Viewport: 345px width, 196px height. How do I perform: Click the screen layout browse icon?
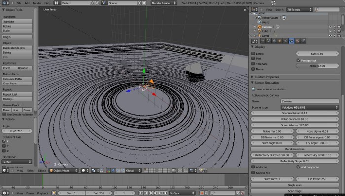[x=57, y=3]
